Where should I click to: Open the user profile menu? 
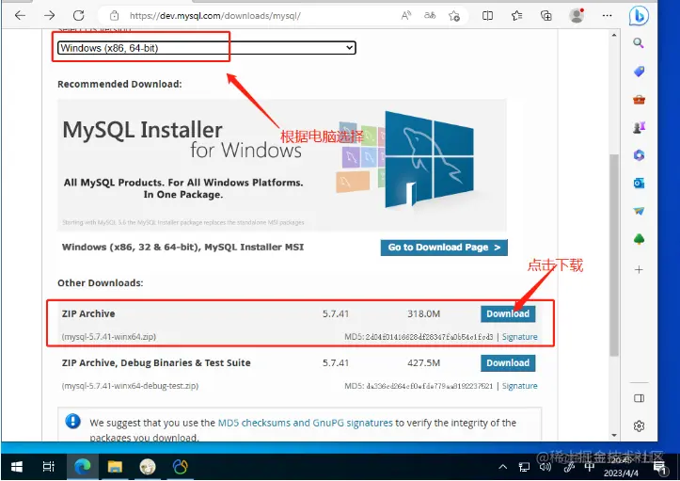(577, 15)
